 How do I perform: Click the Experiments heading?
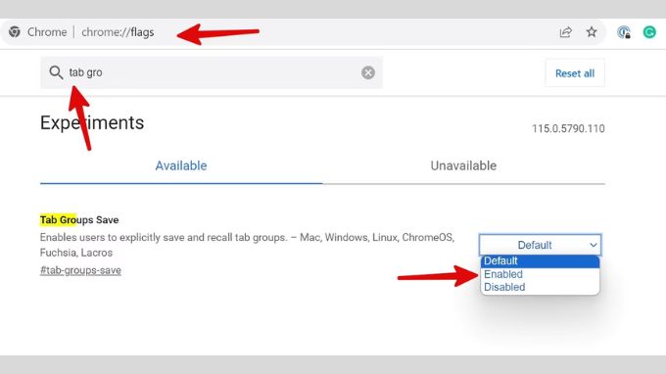92,122
